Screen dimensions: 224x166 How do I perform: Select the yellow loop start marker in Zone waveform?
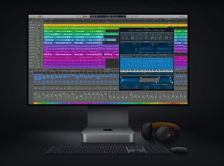(141, 77)
